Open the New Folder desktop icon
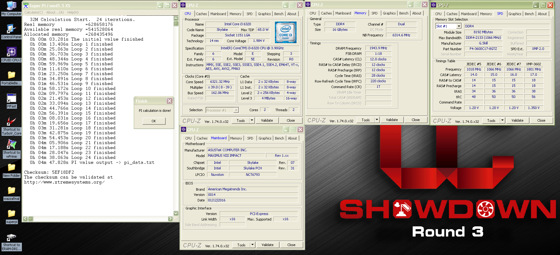Viewport: 560px width, 255px height. pos(11,170)
